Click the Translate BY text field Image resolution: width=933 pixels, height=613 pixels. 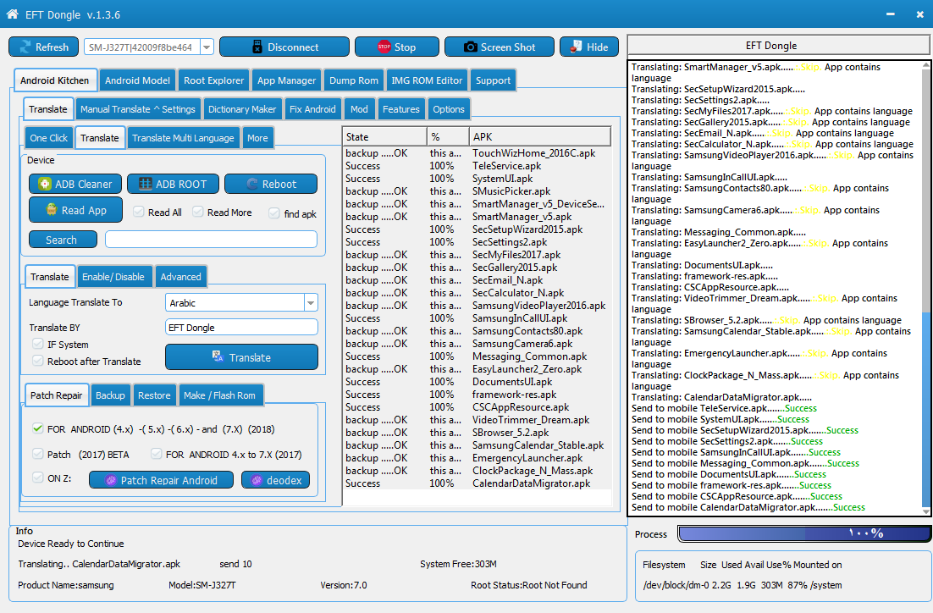point(241,328)
